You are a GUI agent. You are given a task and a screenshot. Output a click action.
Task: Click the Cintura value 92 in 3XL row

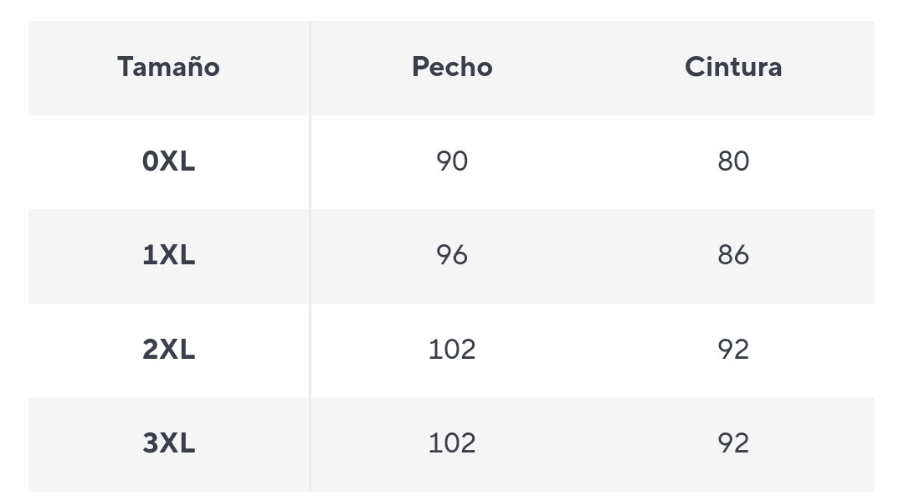[733, 443]
